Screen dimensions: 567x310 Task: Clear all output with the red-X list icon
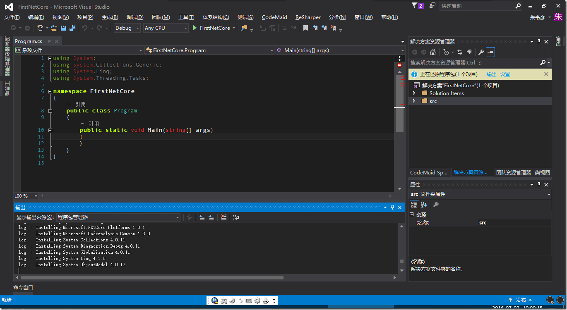(x=223, y=217)
